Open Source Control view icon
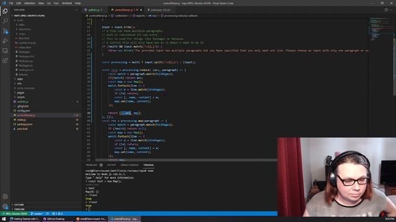This screenshot has height=222, width=396. (x=5, y=31)
